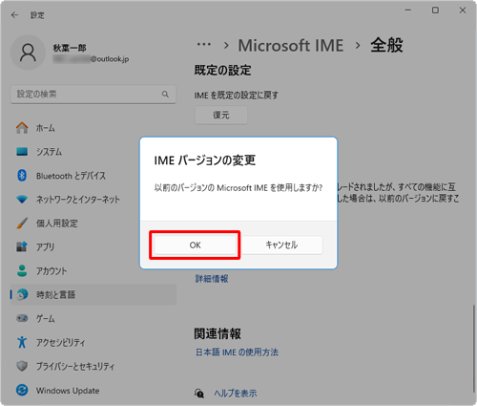Click the アクセシビリティ figure icon
Screen dimensions: 477x406
[x=22, y=342]
